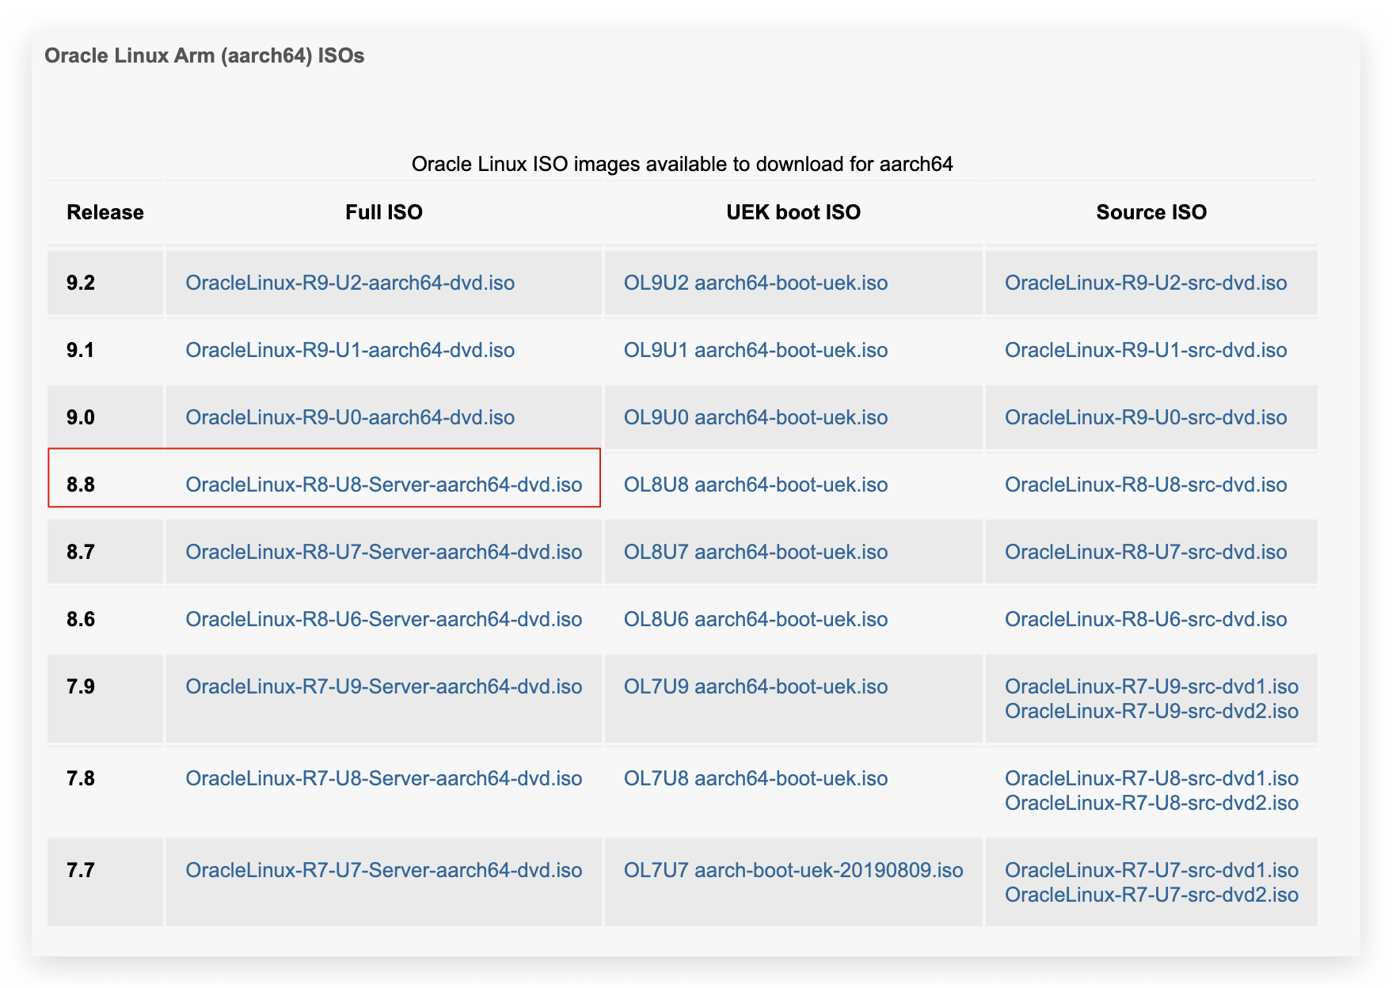The image size is (1392, 988).
Task: Click OracleLinux-R9-U2-src-dvd.iso source link
Action: click(x=1146, y=283)
